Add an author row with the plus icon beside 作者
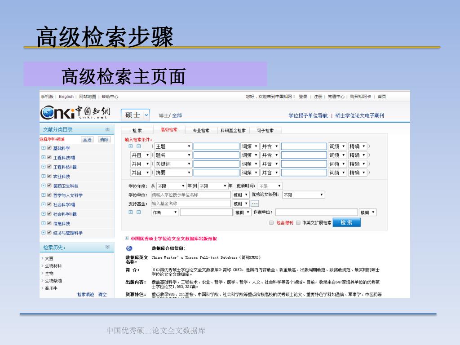460x345 pixels. 131,212
